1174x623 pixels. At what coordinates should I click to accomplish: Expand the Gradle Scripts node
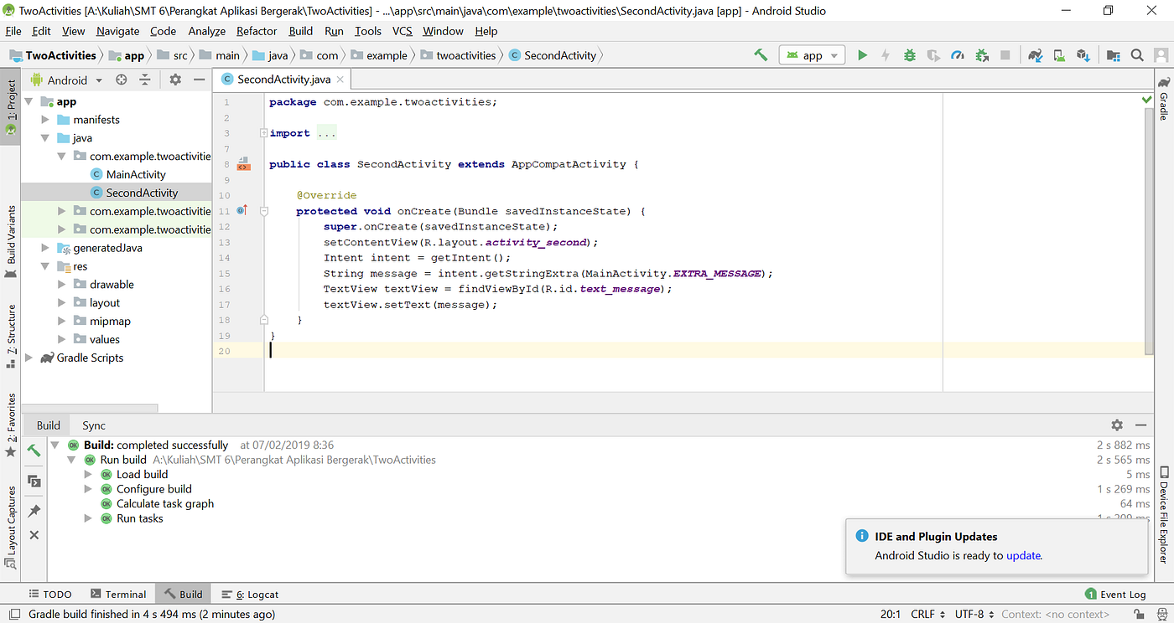(29, 358)
